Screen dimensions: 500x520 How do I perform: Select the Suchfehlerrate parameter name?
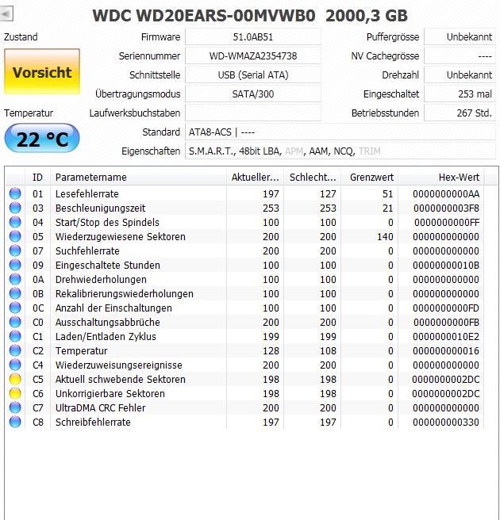pyautogui.click(x=87, y=250)
